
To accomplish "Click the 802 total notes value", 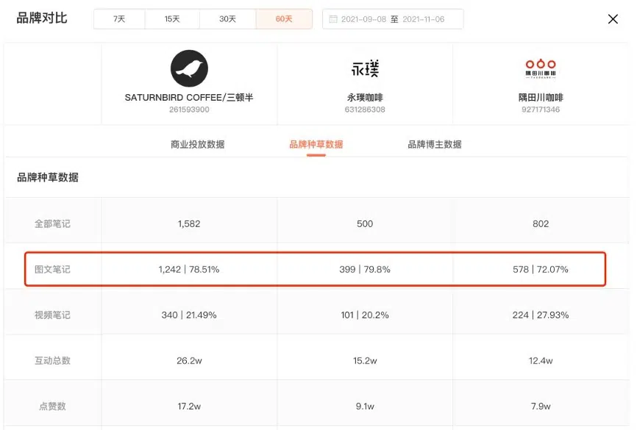I will [x=541, y=223].
